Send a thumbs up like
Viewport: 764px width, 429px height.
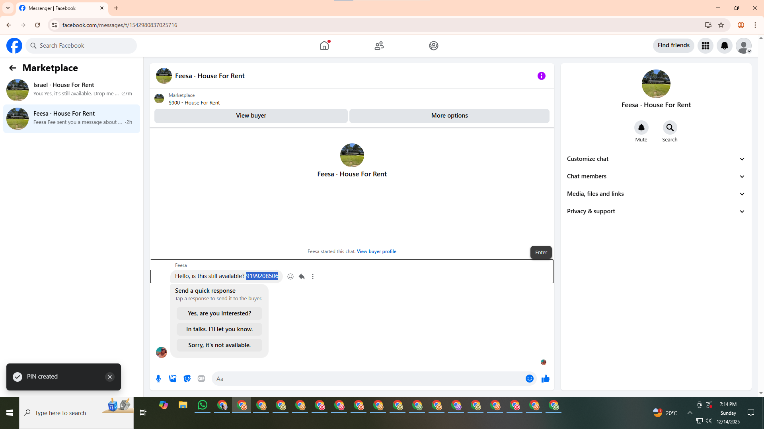(x=545, y=379)
